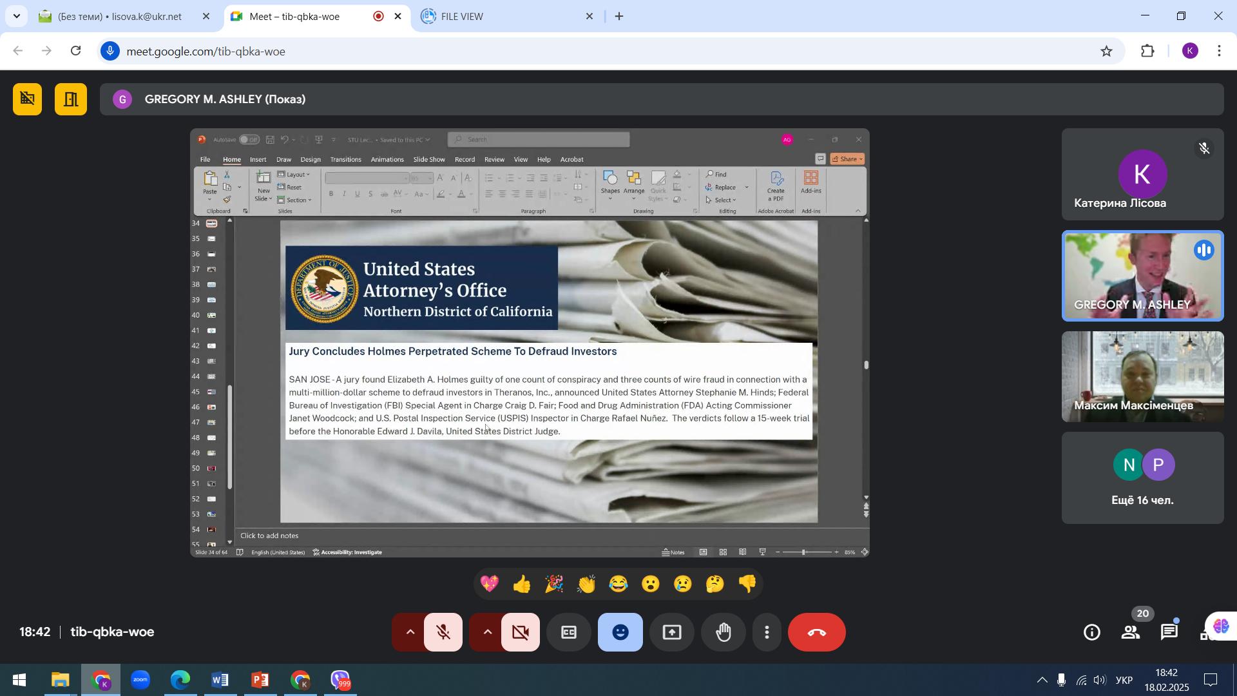Click Максим Максіменцев video tile
1237x696 pixels.
(1142, 377)
